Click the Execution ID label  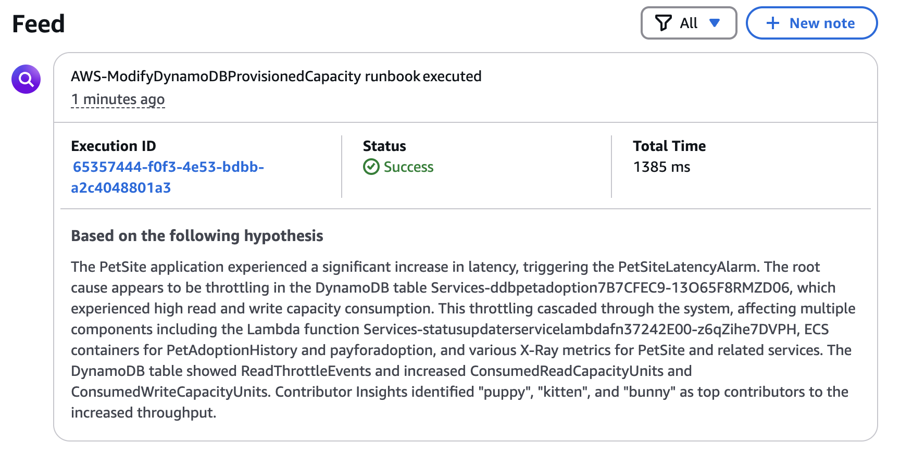(114, 146)
